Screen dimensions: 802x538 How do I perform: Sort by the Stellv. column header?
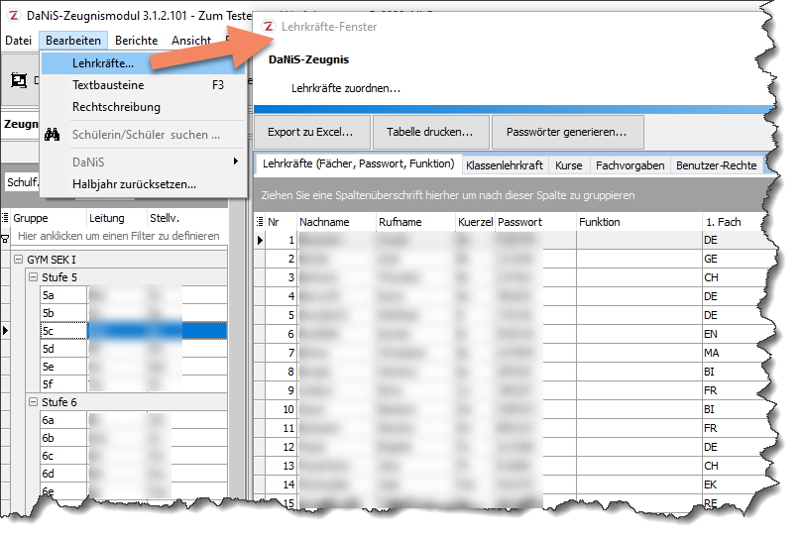point(187,218)
